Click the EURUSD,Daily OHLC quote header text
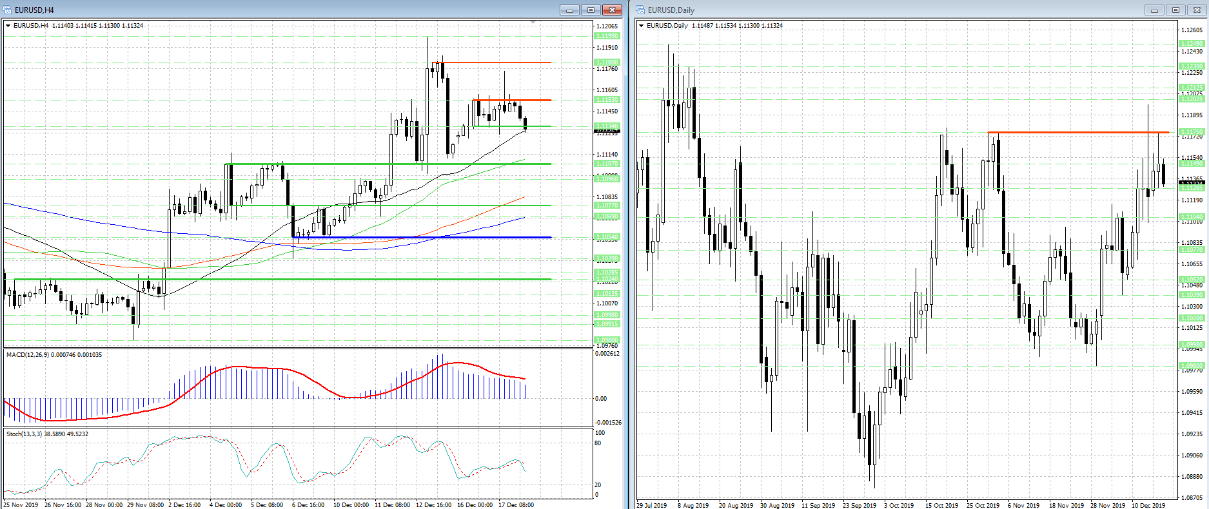Viewport: 1209px width, 509px height. pos(714,26)
